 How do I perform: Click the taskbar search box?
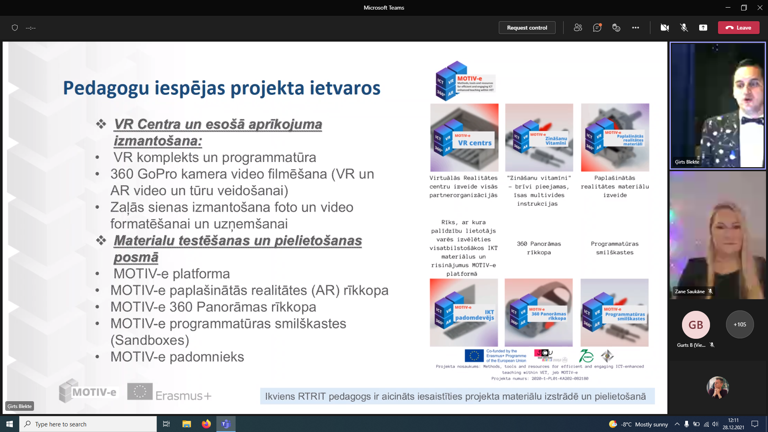88,424
